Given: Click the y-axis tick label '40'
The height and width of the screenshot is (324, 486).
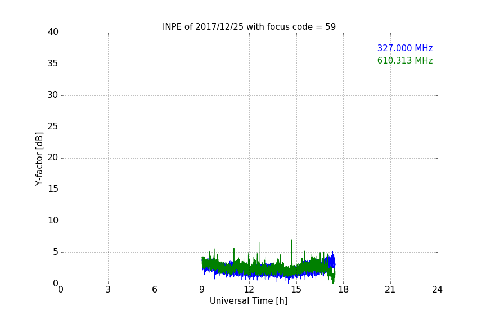Looking at the screenshot, I should coord(53,32).
